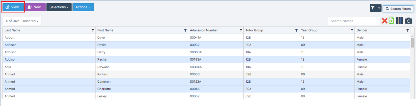The height and width of the screenshot is (106, 416).
Task: Export to Excel using green spreadsheet icon
Action: coord(392,20)
